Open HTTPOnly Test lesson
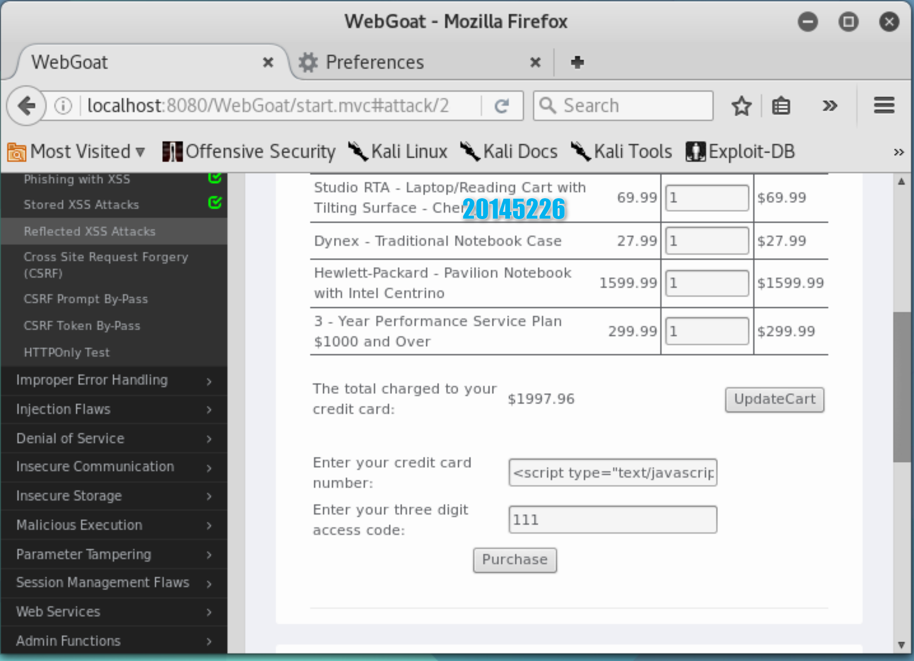This screenshot has height=661, width=914. (x=67, y=352)
